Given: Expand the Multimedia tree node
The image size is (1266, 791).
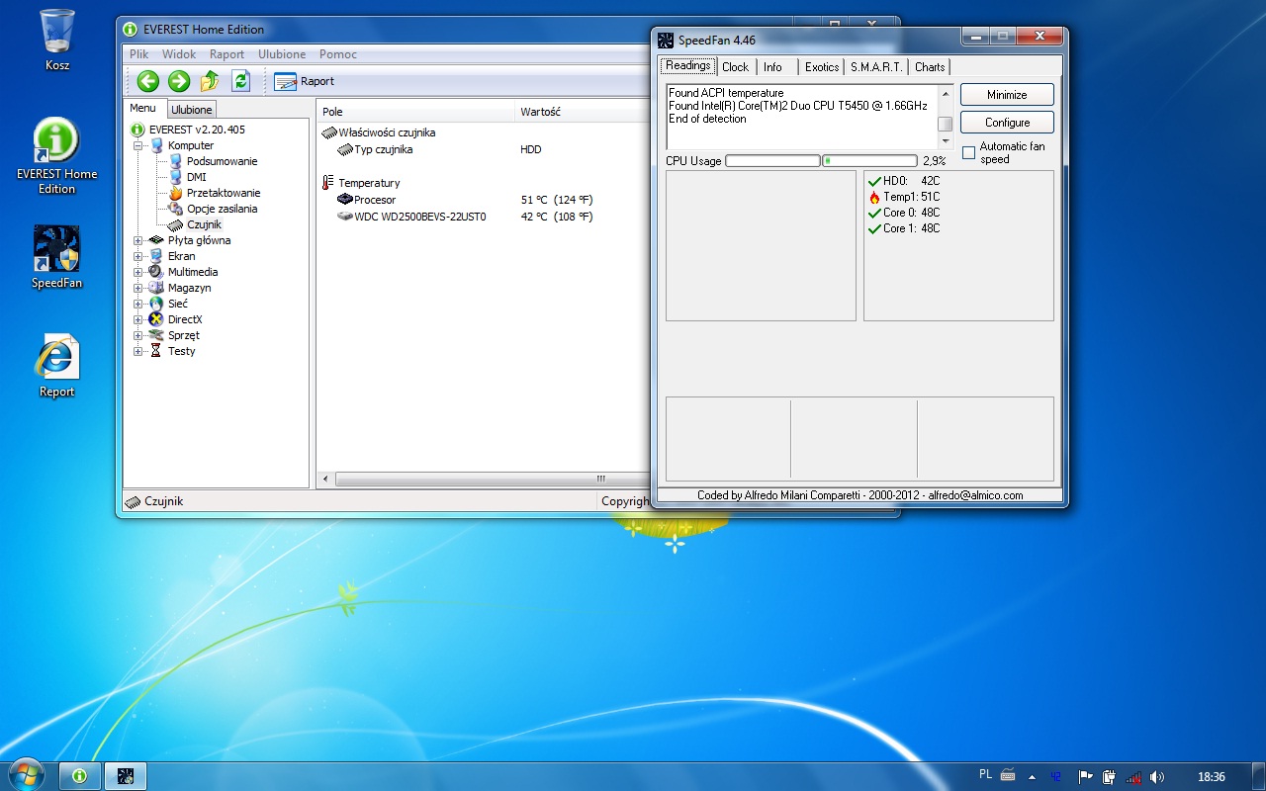Looking at the screenshot, I should (138, 272).
